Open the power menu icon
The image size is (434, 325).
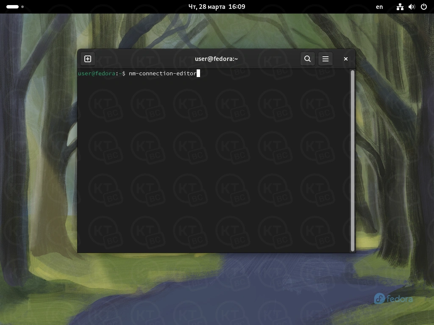pyautogui.click(x=424, y=7)
